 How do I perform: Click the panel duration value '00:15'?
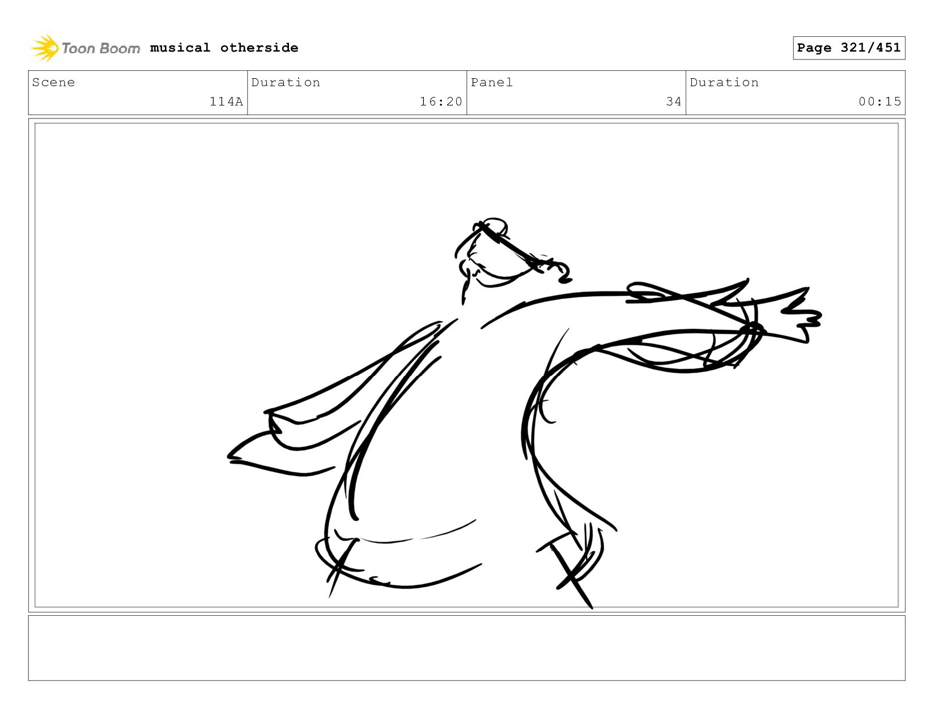click(879, 102)
